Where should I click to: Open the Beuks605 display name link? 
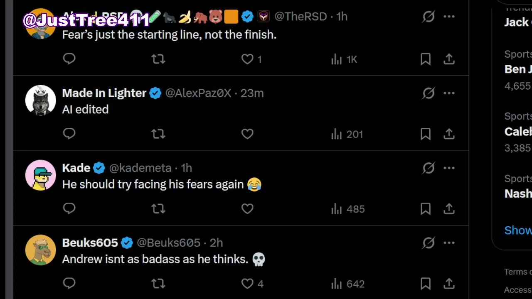(x=90, y=243)
